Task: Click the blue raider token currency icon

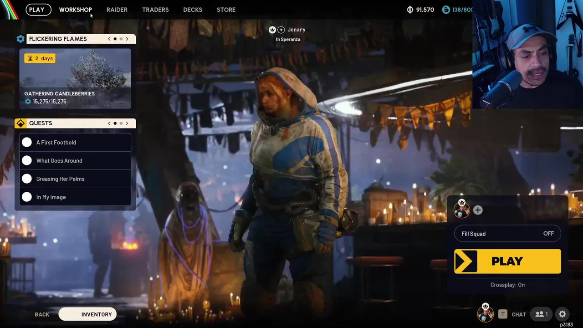Action: [446, 10]
